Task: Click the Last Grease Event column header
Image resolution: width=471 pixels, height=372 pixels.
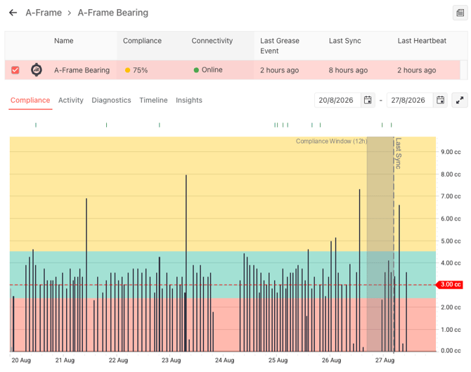Action: click(x=280, y=46)
